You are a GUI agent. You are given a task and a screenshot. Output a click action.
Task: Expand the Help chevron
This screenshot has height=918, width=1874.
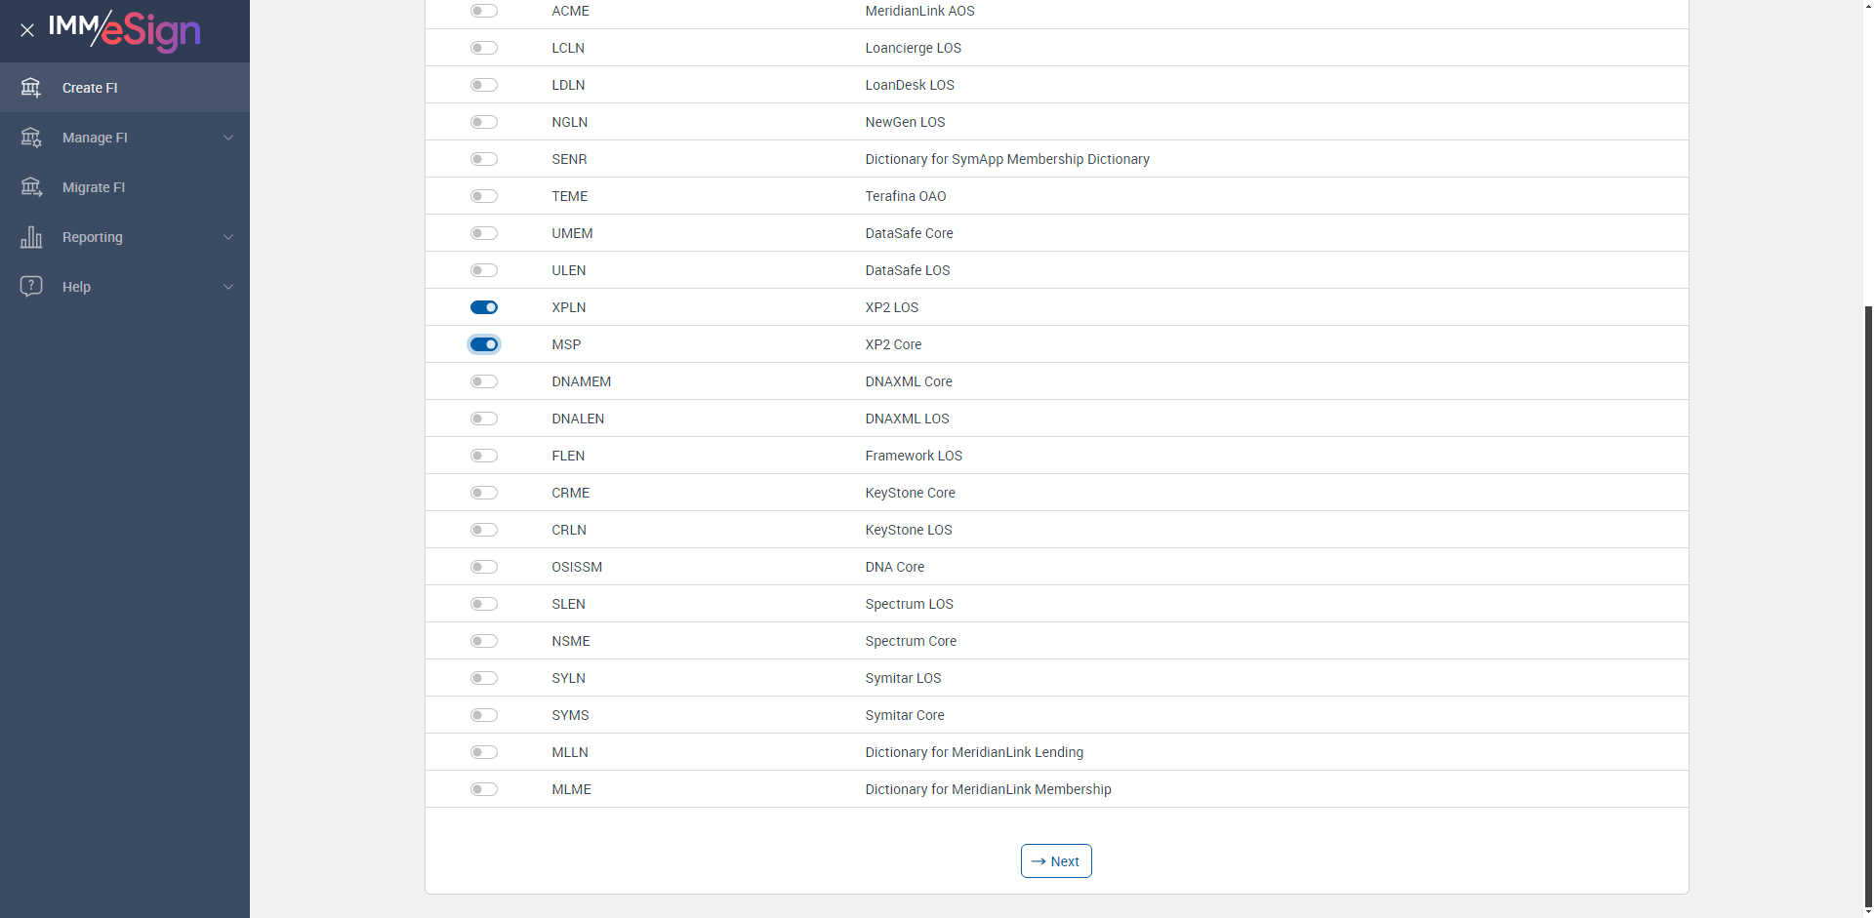tap(228, 287)
